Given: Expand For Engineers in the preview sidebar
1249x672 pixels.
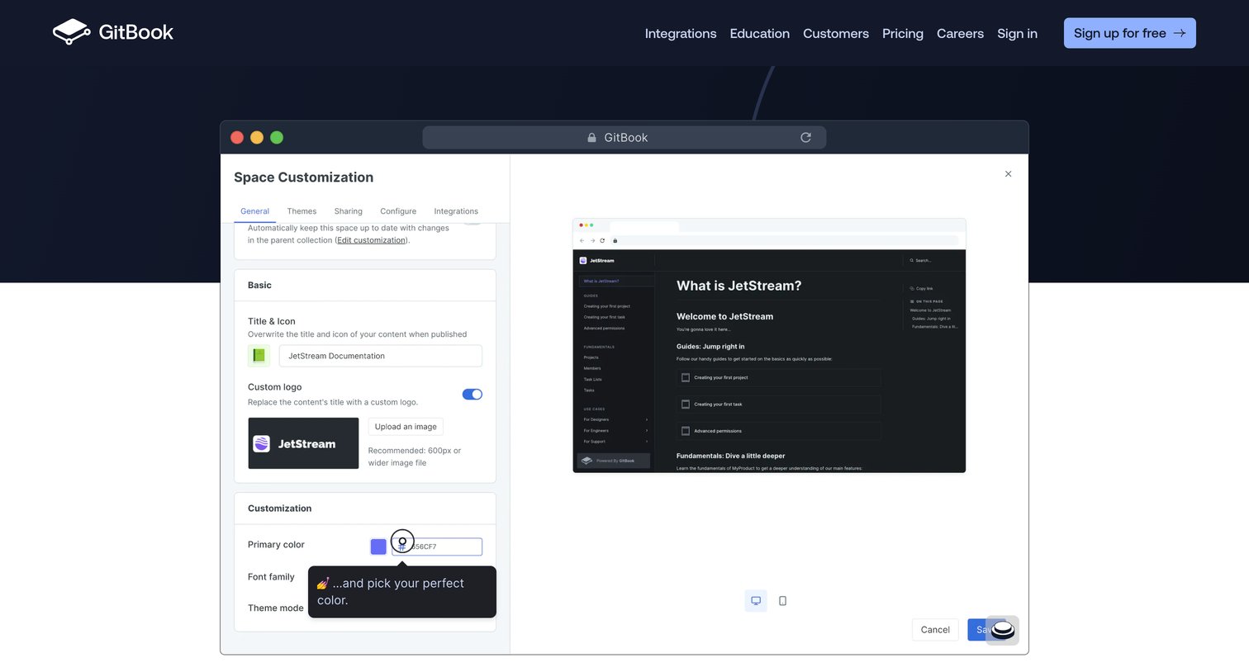Looking at the screenshot, I should (615, 431).
